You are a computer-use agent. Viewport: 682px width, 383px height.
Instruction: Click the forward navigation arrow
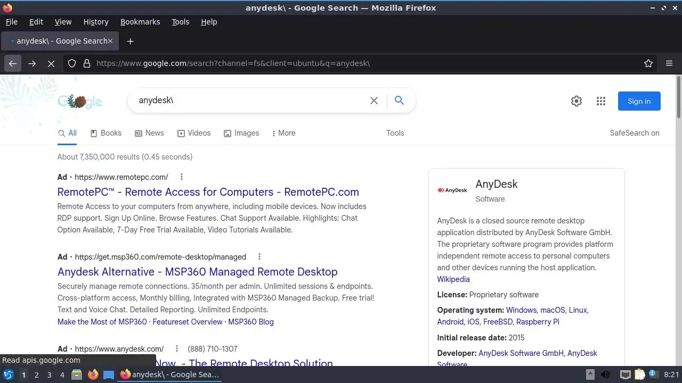[32, 63]
